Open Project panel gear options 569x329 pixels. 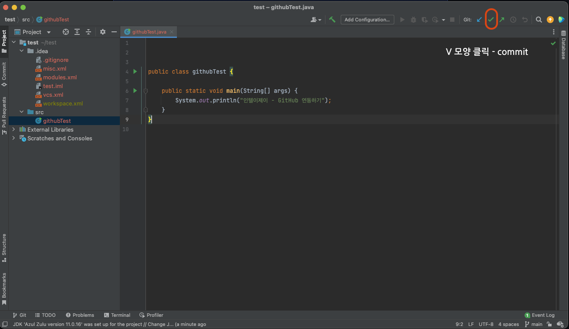(x=103, y=32)
